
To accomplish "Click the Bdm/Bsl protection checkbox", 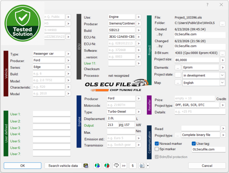I will 157,157.
